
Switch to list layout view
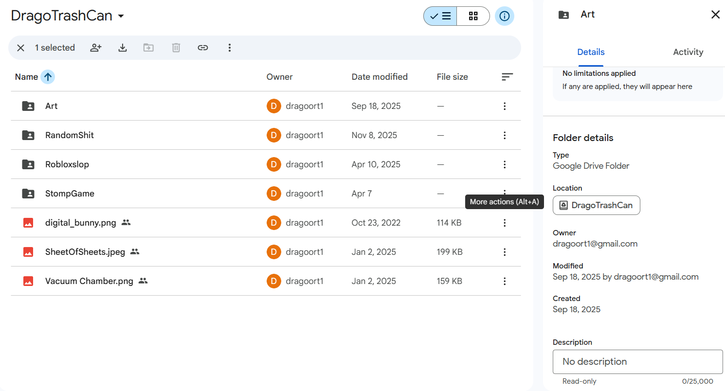click(x=440, y=16)
